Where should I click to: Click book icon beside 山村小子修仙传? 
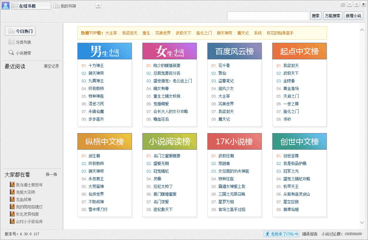(12, 221)
